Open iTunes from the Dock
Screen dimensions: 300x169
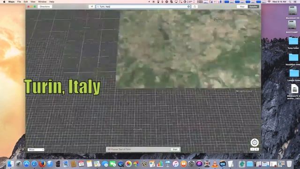click(x=175, y=164)
